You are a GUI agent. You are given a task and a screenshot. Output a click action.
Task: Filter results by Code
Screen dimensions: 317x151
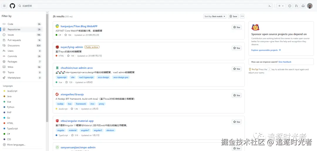pyautogui.click(x=22, y=24)
